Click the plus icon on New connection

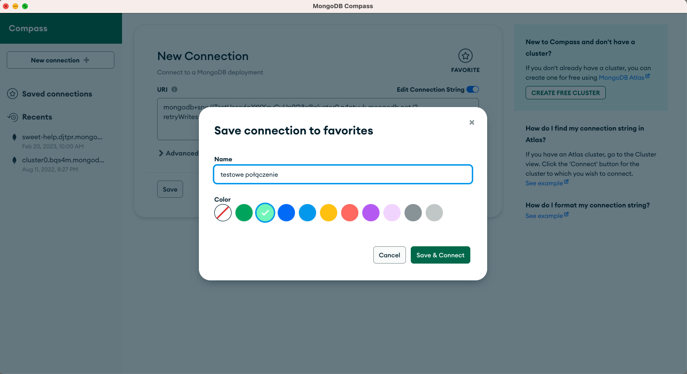(86, 60)
